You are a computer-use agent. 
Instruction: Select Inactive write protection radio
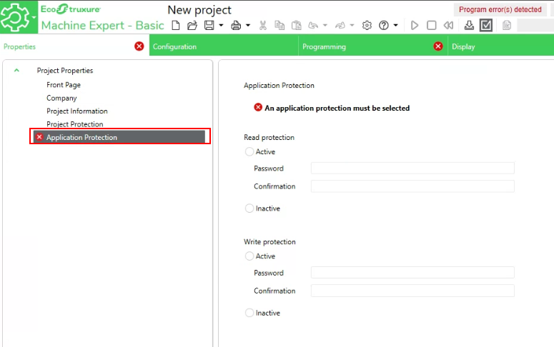[x=249, y=313]
